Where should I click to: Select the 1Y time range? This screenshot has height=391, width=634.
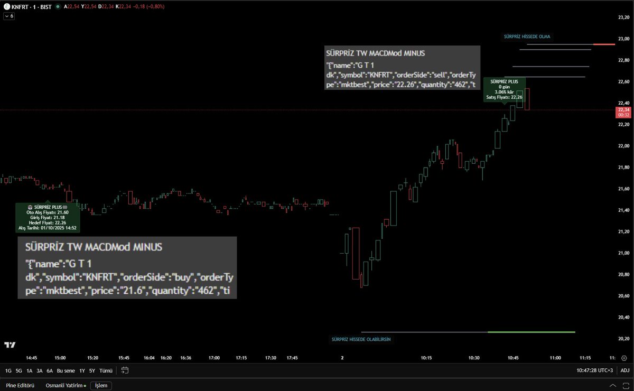[82, 371]
